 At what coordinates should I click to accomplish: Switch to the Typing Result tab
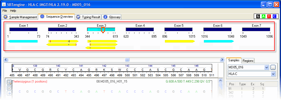click(88, 17)
